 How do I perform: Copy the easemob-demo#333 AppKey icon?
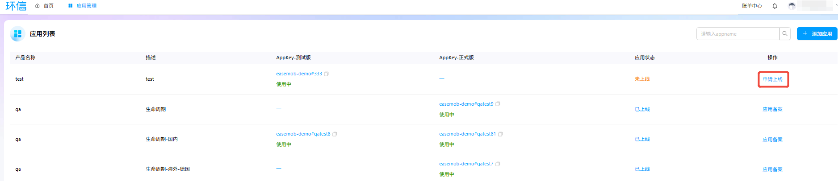point(326,74)
